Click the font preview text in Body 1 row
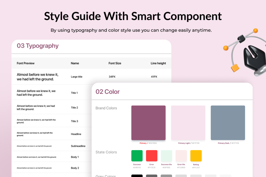266x177 pixels. (36, 157)
